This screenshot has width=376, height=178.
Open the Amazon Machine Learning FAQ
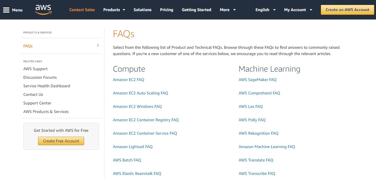coord(267,147)
